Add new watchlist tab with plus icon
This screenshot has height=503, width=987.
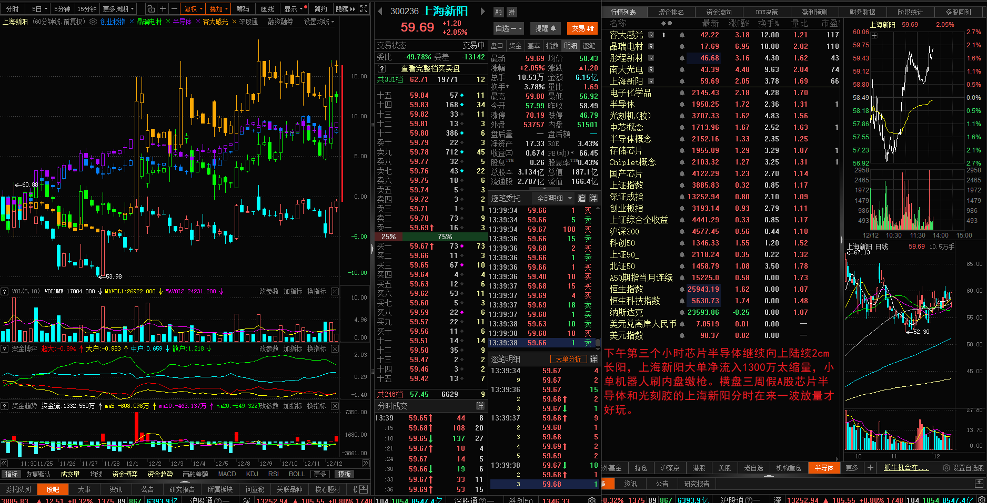[x=870, y=468]
